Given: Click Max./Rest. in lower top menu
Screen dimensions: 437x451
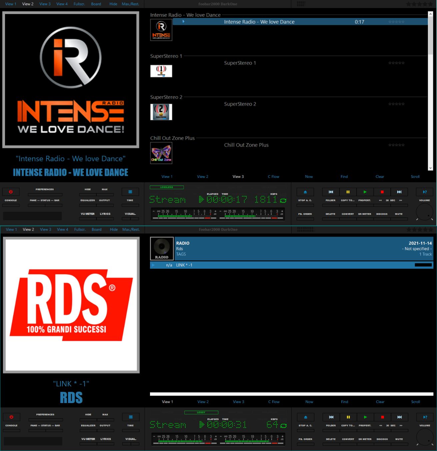Looking at the screenshot, I should [x=131, y=229].
